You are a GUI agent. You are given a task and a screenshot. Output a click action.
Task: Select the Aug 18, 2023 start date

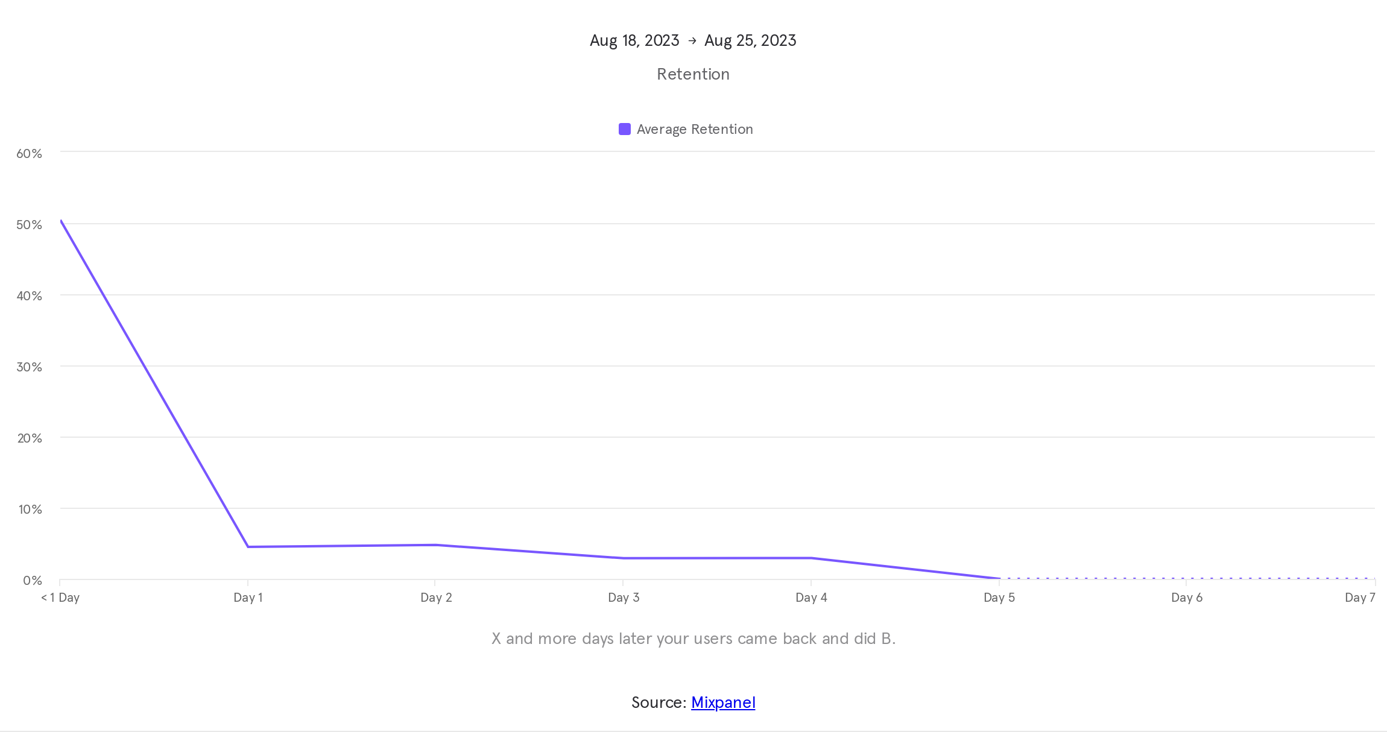634,40
